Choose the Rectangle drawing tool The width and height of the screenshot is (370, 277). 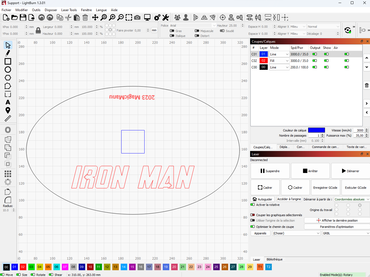8,62
